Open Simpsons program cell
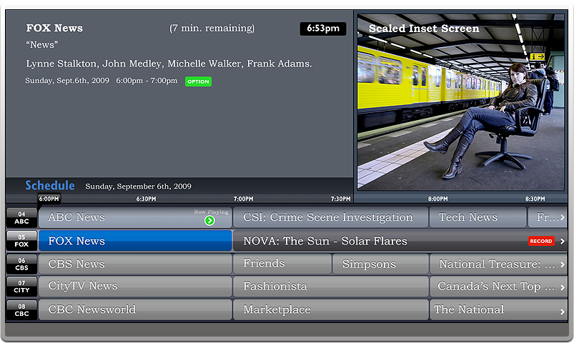 tap(380, 264)
